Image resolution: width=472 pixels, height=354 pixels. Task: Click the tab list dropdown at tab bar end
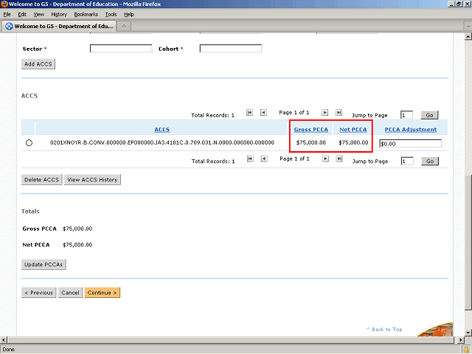(468, 27)
